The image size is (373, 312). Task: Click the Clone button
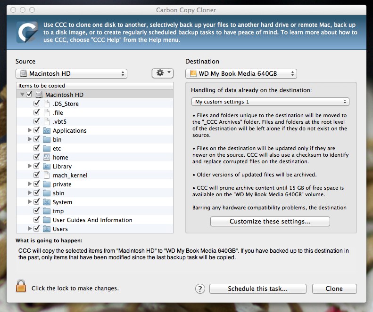tap(334, 289)
